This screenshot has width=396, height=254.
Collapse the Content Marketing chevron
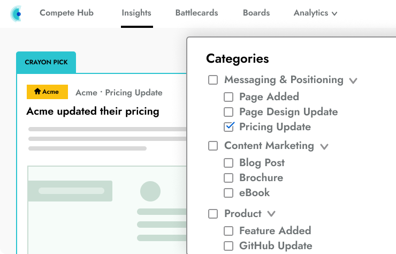(x=324, y=146)
